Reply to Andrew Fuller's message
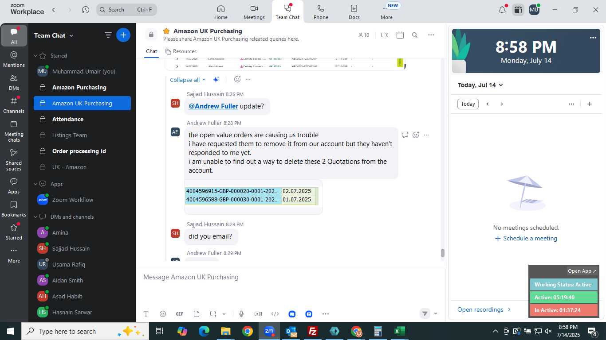The width and height of the screenshot is (606, 340). pos(405,135)
